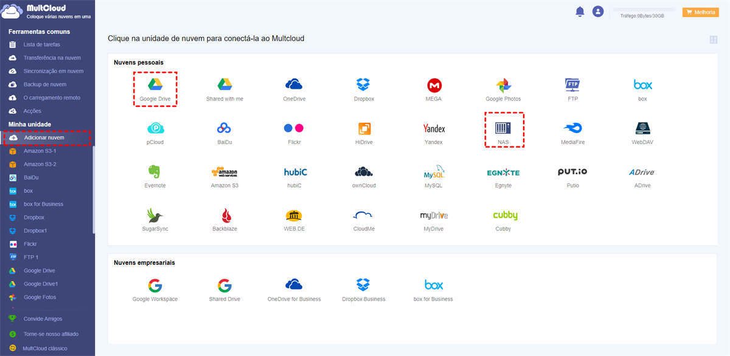Screen dimensions: 730x356
Task: Pick the BaiDu cloud icon in the grid
Action: [224, 128]
